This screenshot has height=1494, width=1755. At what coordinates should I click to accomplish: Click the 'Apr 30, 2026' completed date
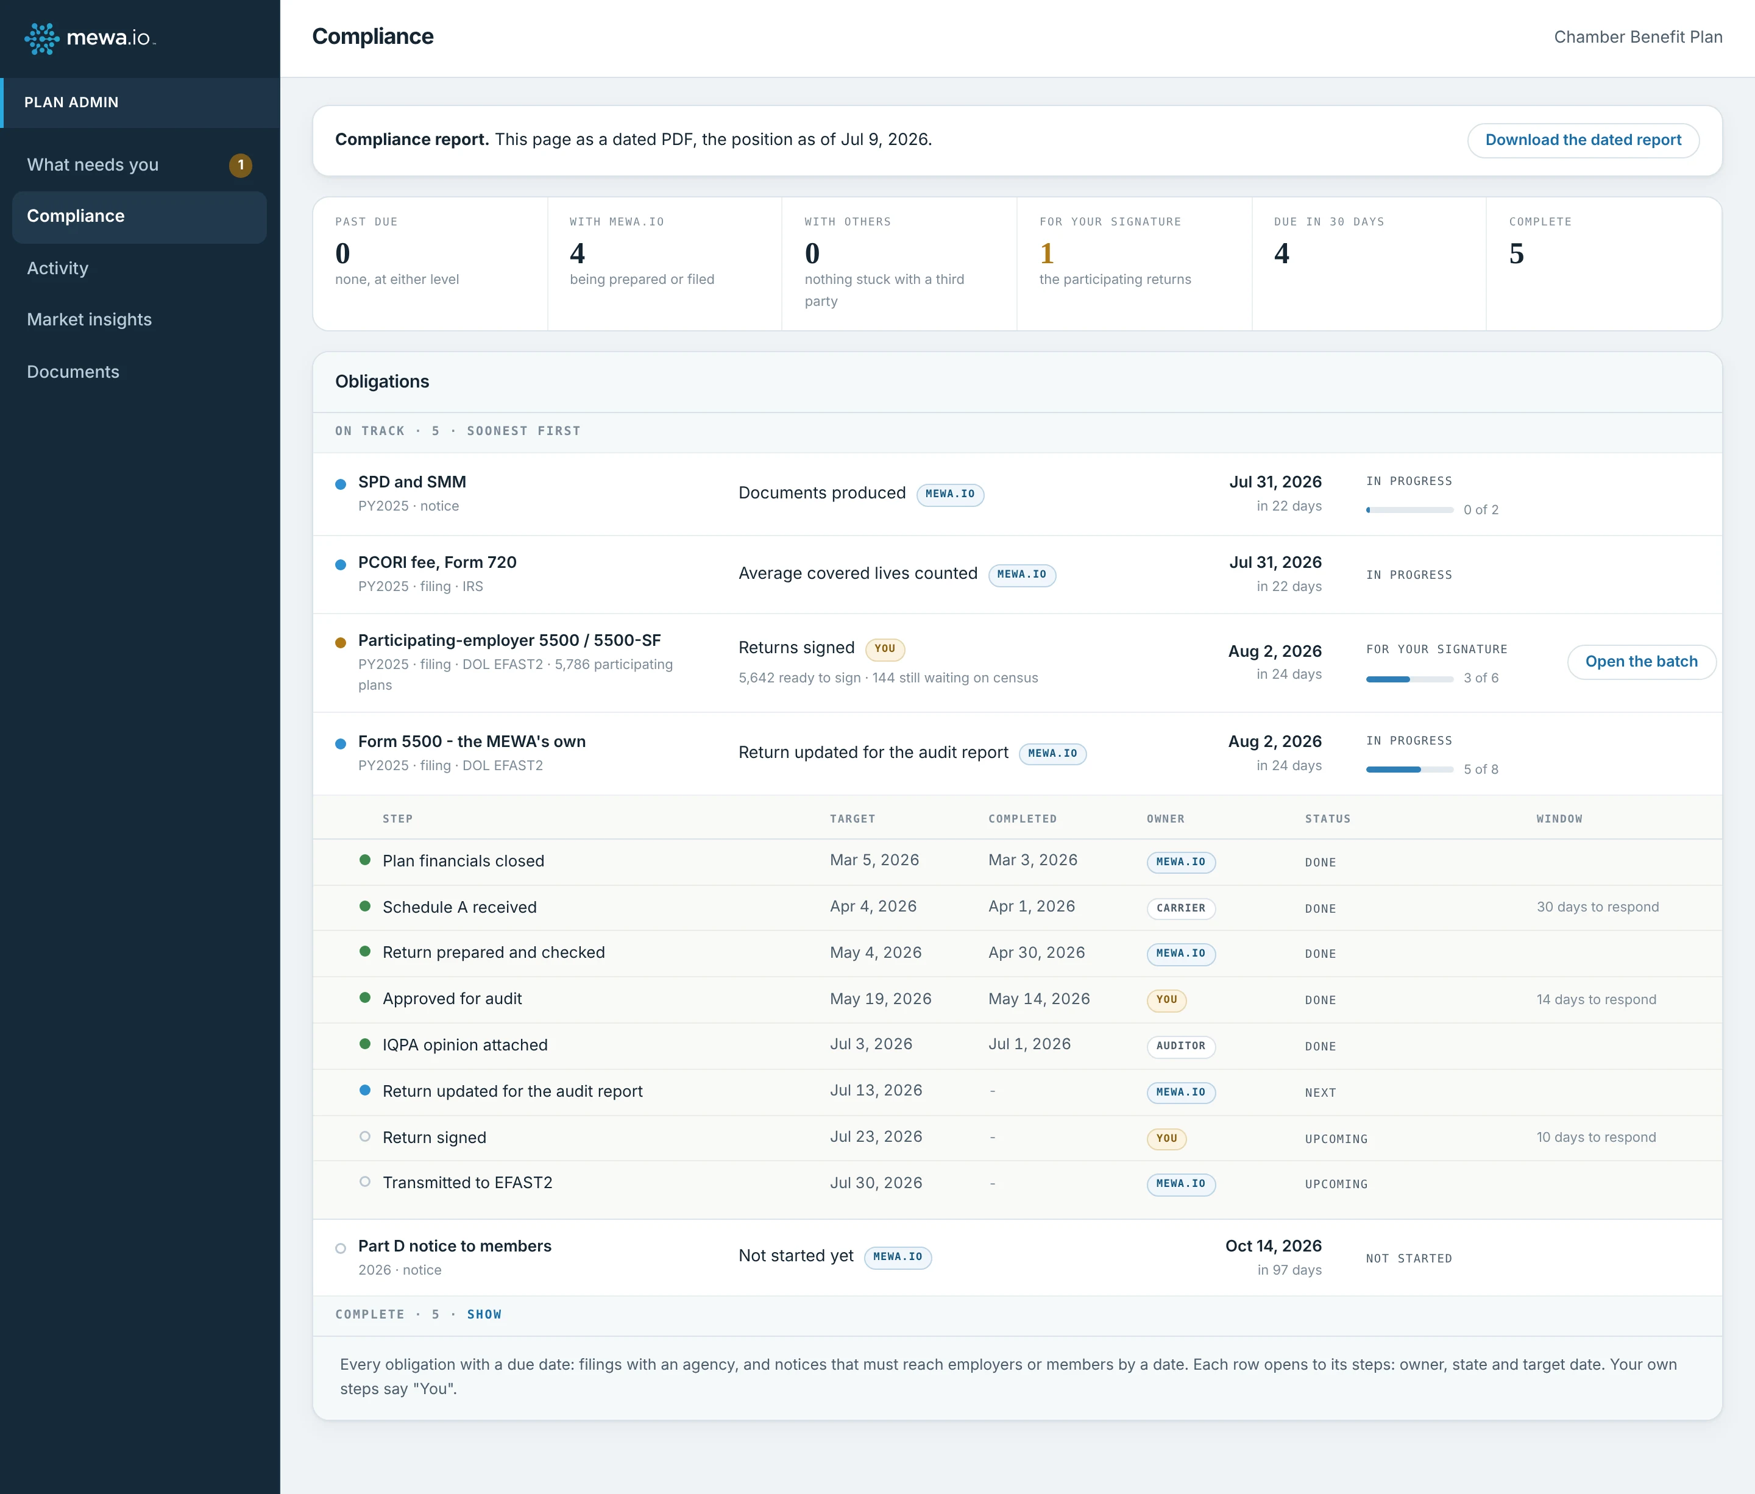click(x=1037, y=953)
